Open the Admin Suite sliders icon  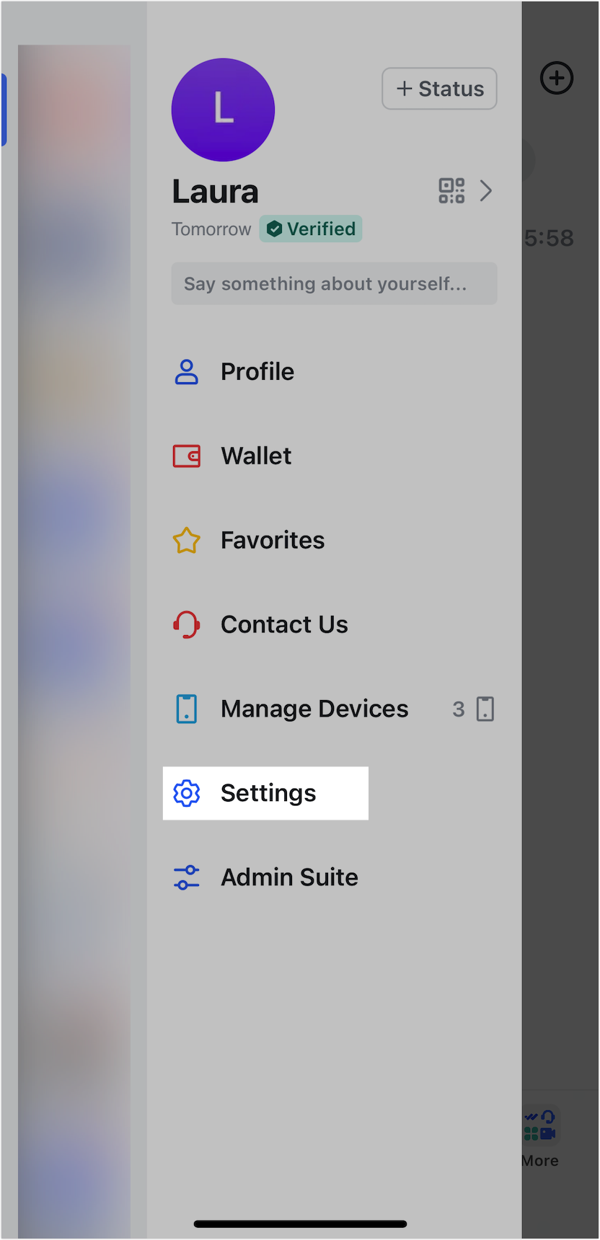coord(187,877)
